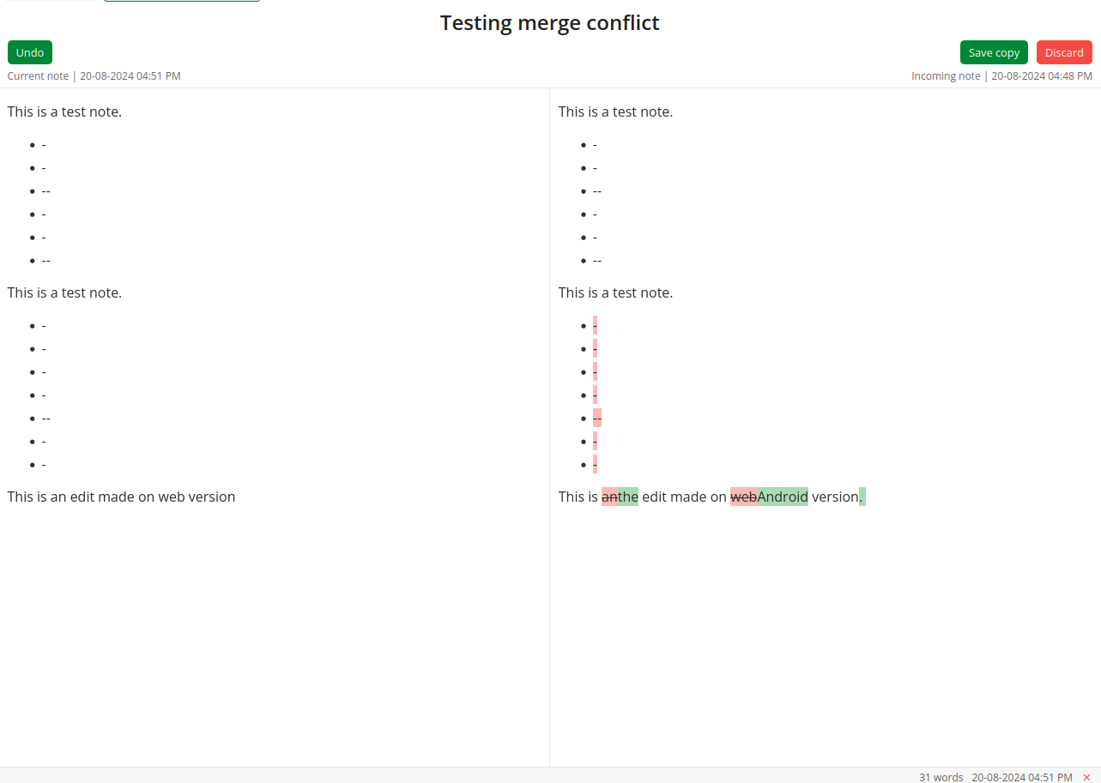Click the inserted 'Android' highlight

[x=783, y=497]
